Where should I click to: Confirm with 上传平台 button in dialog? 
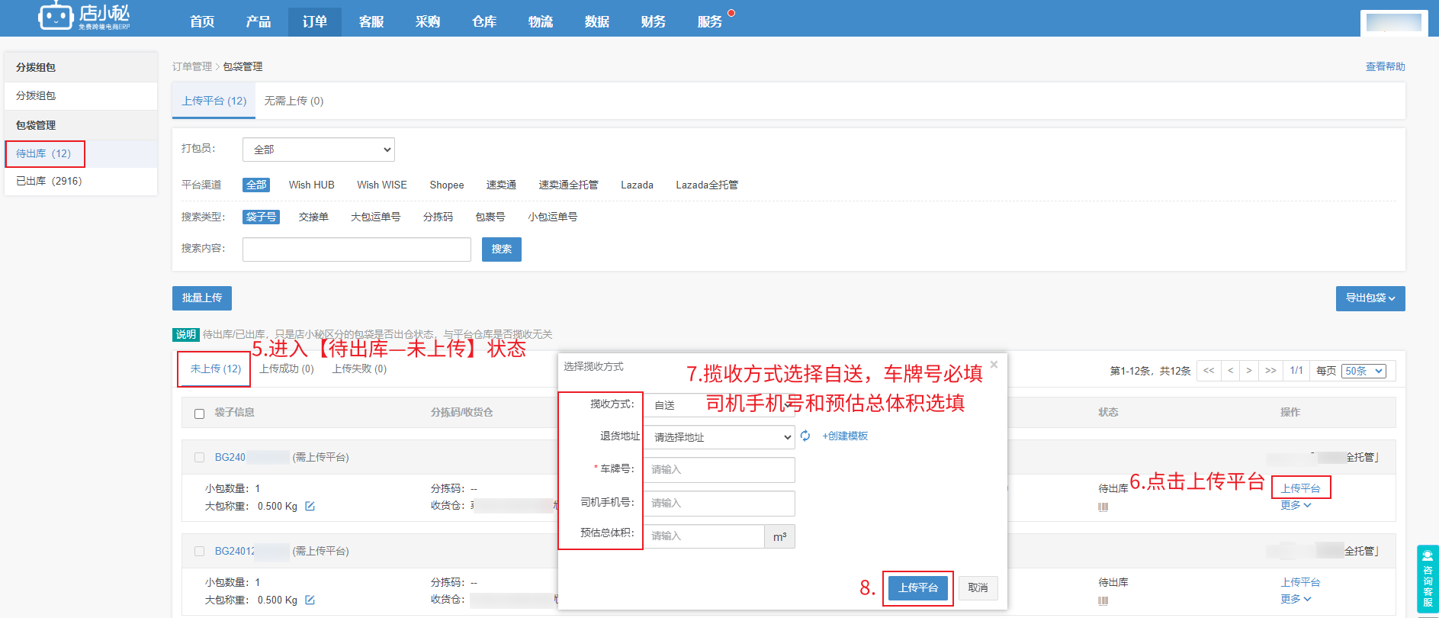[x=918, y=588]
